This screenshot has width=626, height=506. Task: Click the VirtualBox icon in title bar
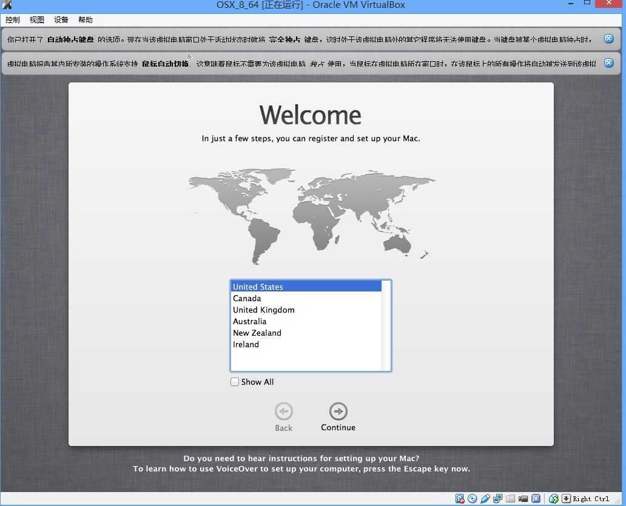click(x=7, y=4)
